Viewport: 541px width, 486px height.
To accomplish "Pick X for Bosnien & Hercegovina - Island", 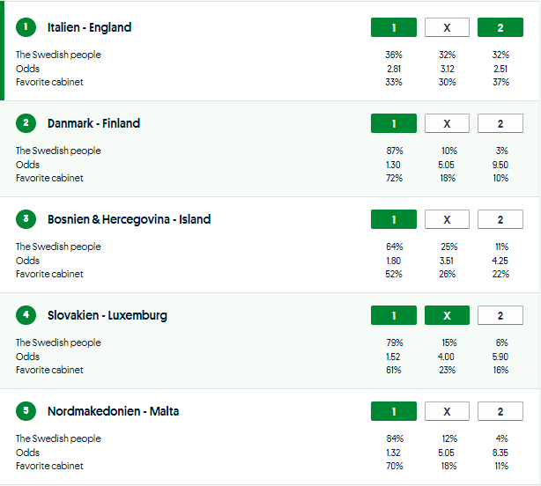I will tap(447, 219).
